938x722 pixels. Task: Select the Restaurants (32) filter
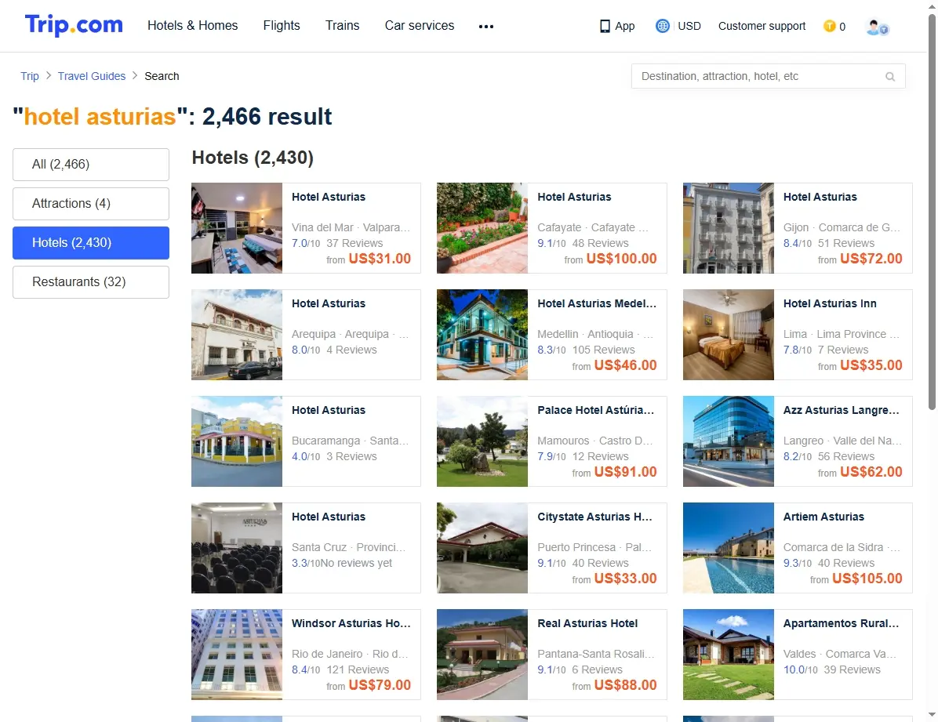[x=91, y=281]
